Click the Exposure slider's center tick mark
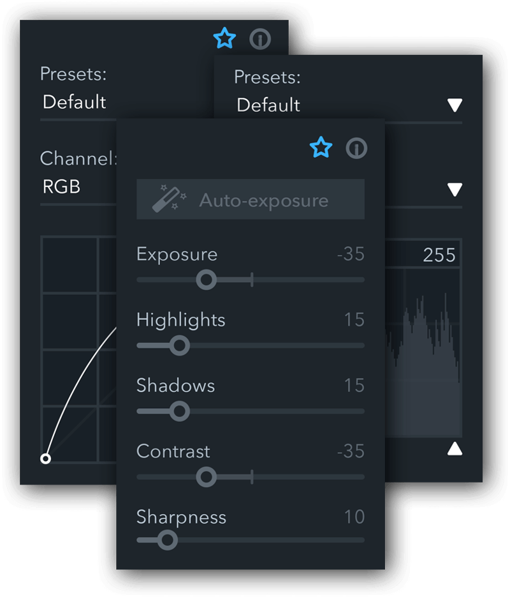 tap(252, 280)
